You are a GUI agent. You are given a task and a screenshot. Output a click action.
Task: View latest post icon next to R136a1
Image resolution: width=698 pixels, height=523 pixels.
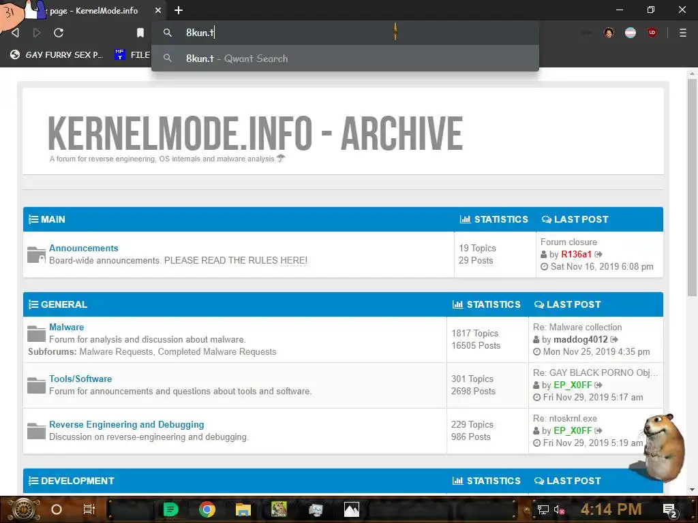click(598, 255)
